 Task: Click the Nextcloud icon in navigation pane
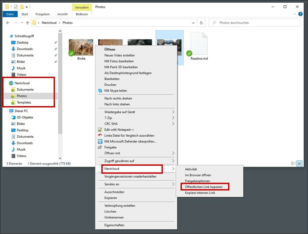point(11,83)
